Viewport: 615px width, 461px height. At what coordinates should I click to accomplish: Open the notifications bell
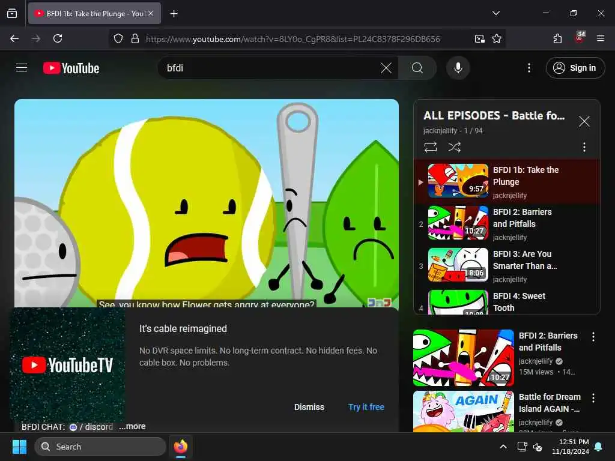599,447
